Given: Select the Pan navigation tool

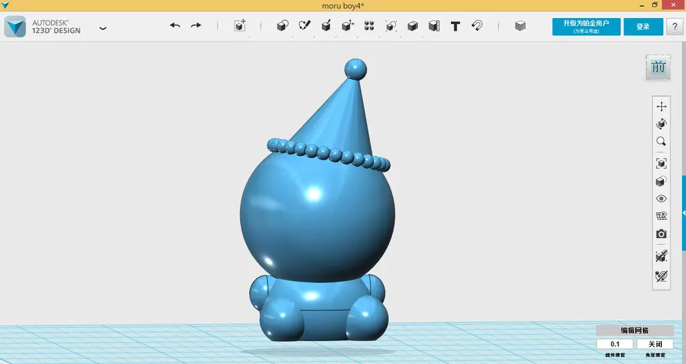Looking at the screenshot, I should point(661,106).
